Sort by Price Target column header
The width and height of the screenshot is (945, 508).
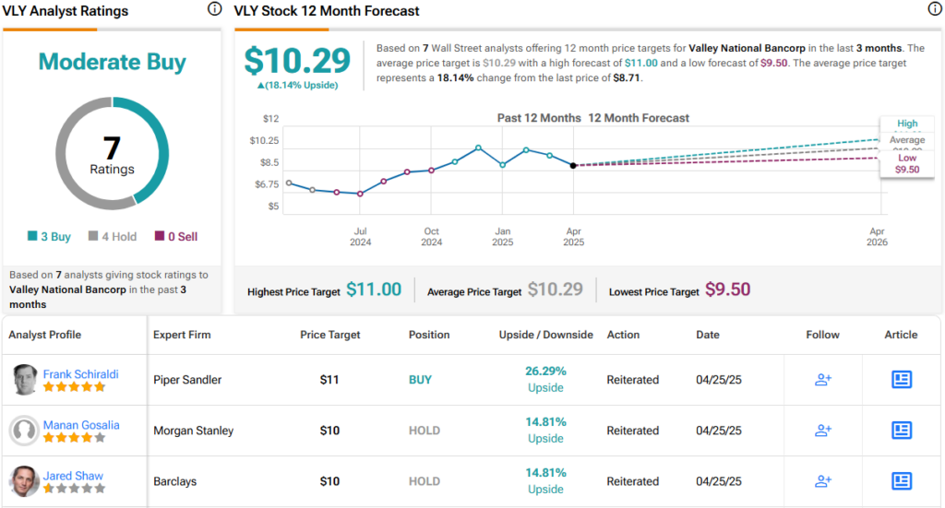329,335
